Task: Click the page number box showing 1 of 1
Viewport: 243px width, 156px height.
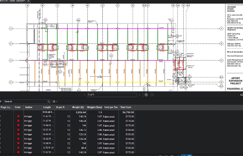Action: (x=112, y=95)
